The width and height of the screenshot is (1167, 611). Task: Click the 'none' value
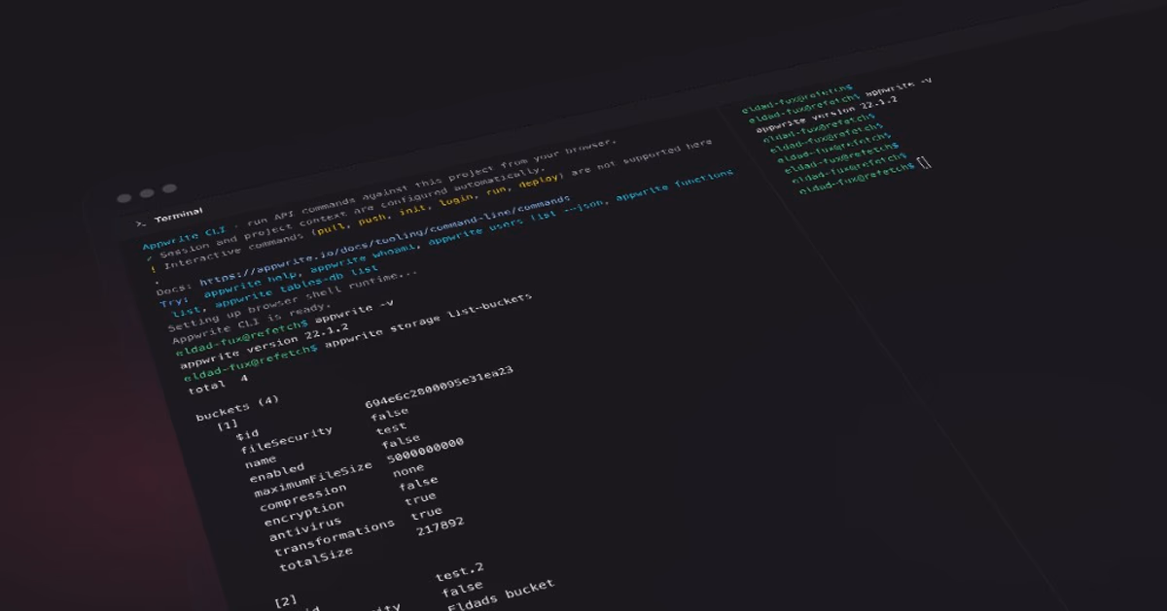click(408, 470)
